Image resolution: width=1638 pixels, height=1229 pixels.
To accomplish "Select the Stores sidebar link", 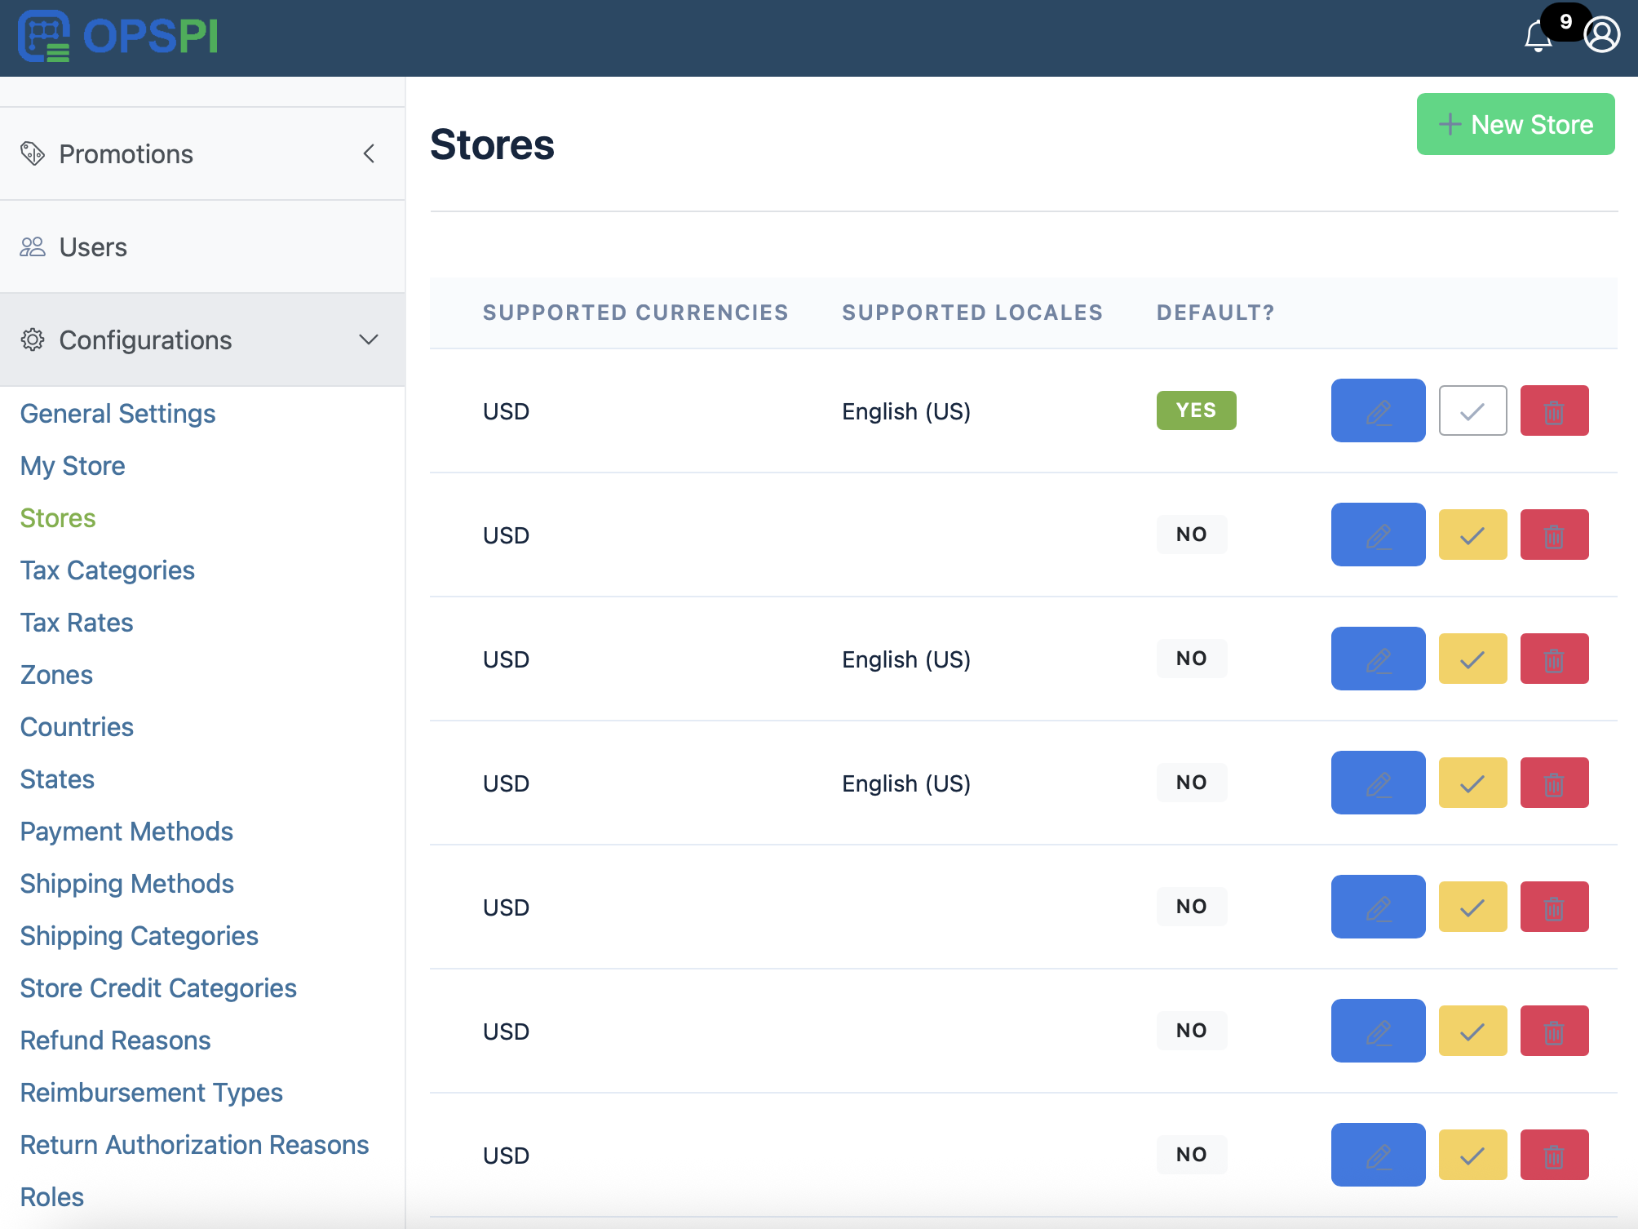I will coord(58,517).
